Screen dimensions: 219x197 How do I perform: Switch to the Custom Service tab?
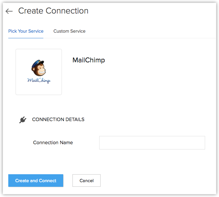pyautogui.click(x=69, y=31)
